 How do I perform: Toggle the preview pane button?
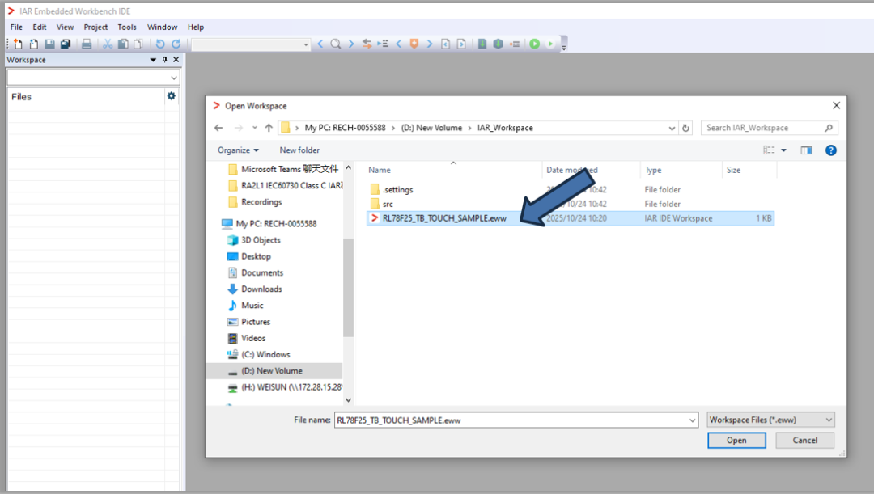(806, 150)
